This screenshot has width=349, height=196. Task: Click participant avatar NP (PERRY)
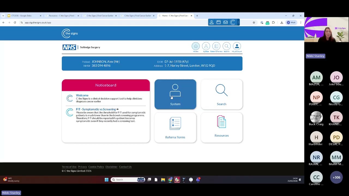coord(316,97)
